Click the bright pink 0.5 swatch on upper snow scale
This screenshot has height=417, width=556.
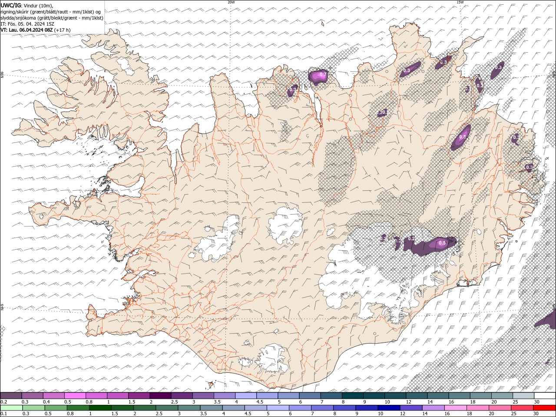click(x=75, y=396)
